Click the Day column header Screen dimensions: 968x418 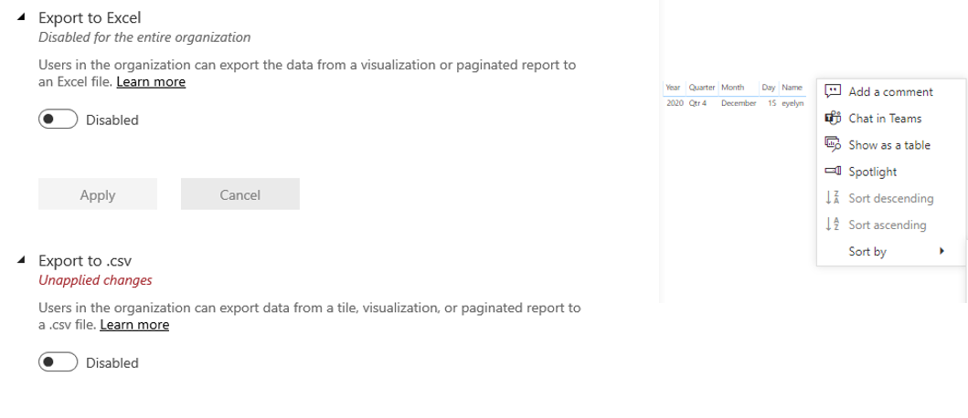[768, 88]
